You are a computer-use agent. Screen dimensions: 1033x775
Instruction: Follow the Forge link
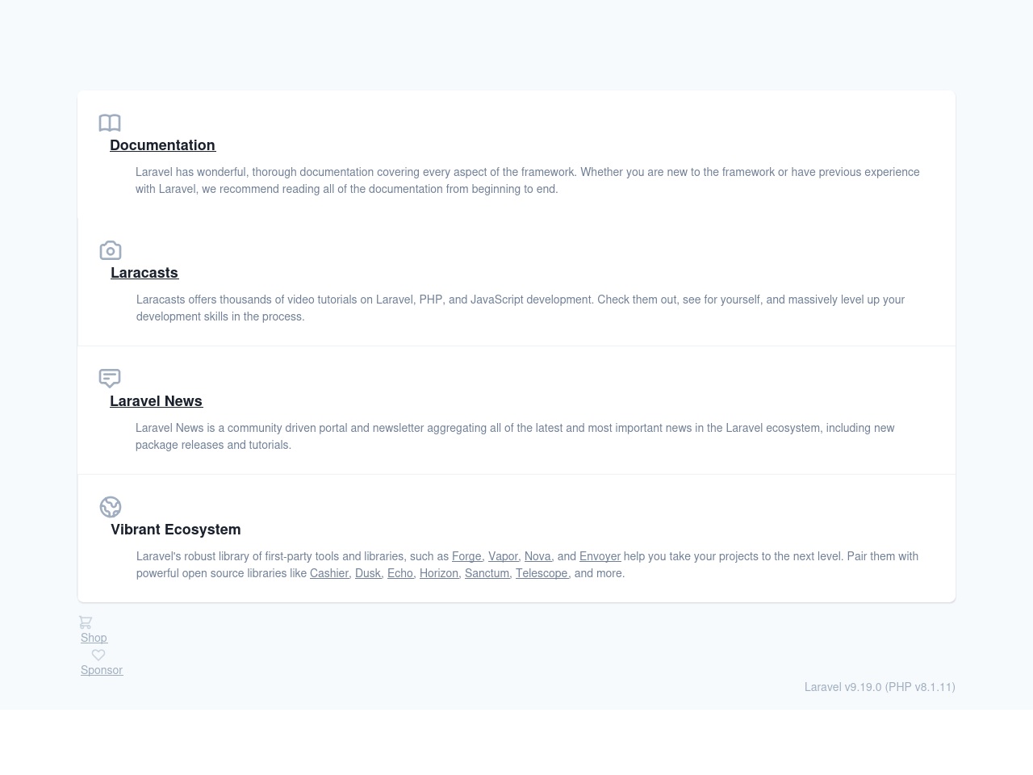click(466, 556)
